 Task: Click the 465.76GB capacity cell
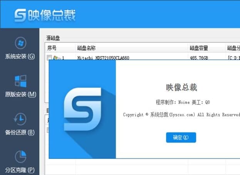199,58
